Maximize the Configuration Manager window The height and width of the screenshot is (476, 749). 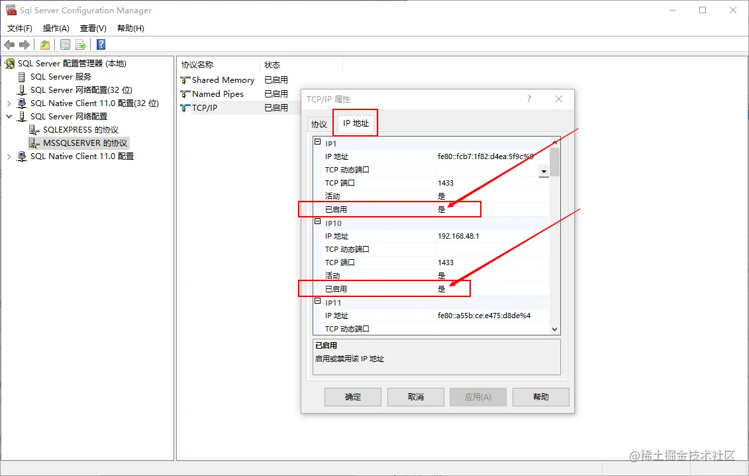pyautogui.click(x=703, y=10)
